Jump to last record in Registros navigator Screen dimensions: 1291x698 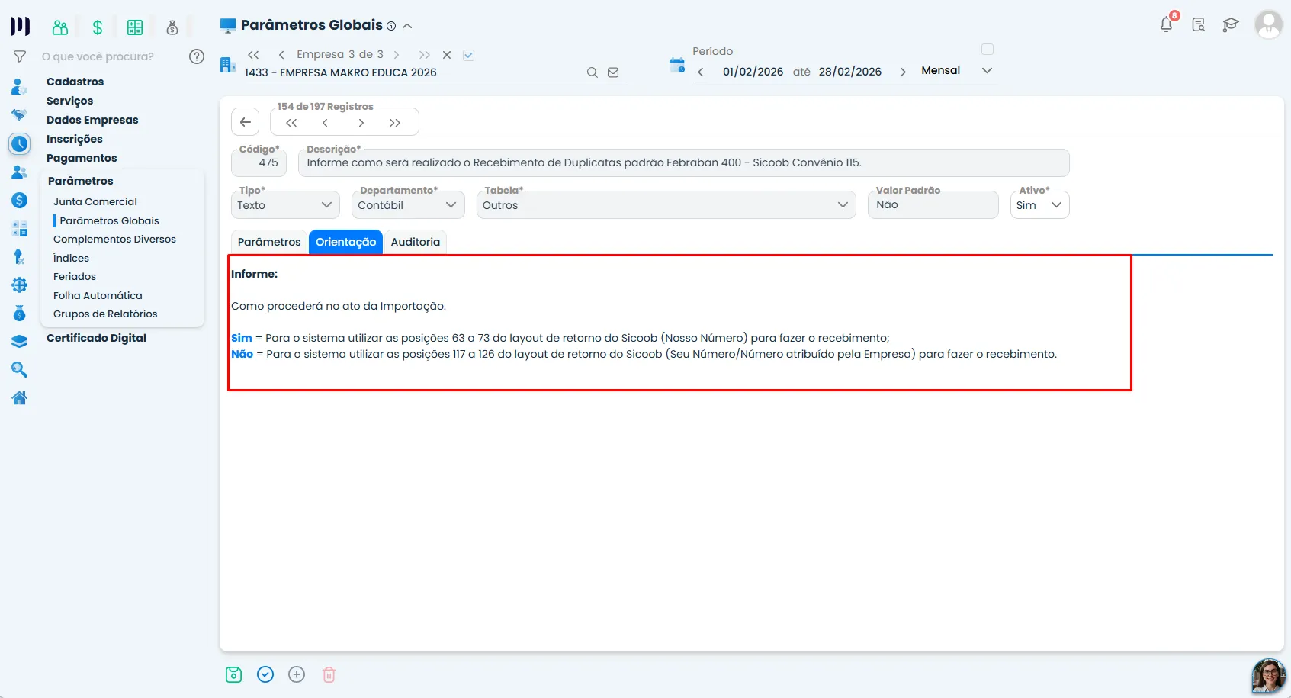pyautogui.click(x=395, y=123)
